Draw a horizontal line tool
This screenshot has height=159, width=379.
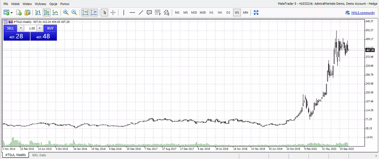point(132,12)
